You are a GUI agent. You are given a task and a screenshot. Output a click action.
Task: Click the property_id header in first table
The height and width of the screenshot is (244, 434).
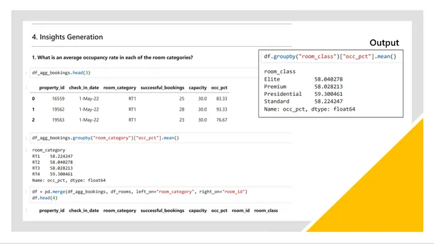[52, 87]
